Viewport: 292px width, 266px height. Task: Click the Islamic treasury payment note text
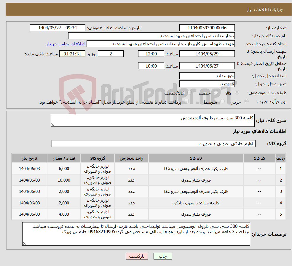(110, 102)
